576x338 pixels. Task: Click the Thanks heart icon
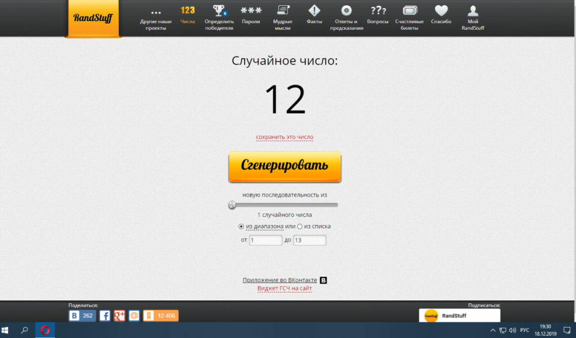(441, 11)
